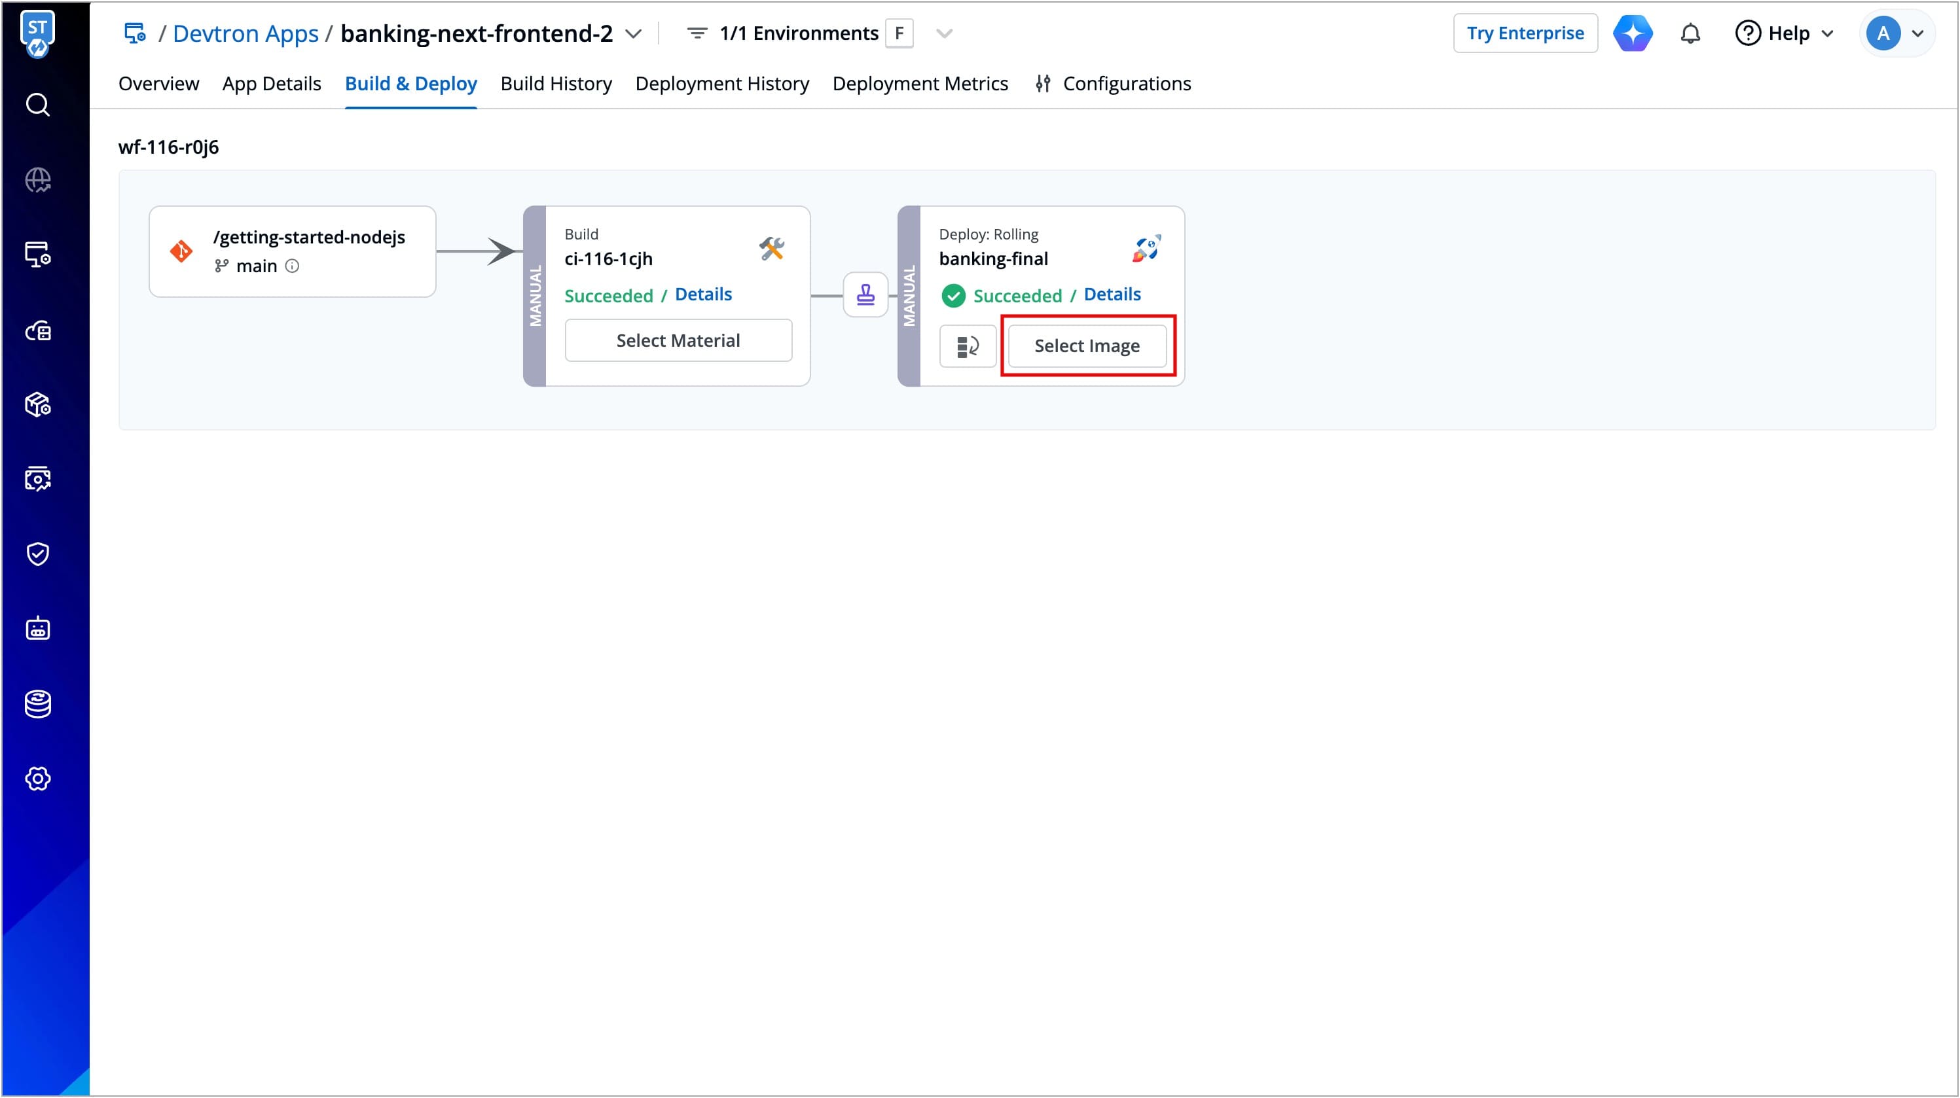Expand the banking-next-frontend-2 app dropdown
Screen dimensions: 1960x1098
[x=633, y=33]
